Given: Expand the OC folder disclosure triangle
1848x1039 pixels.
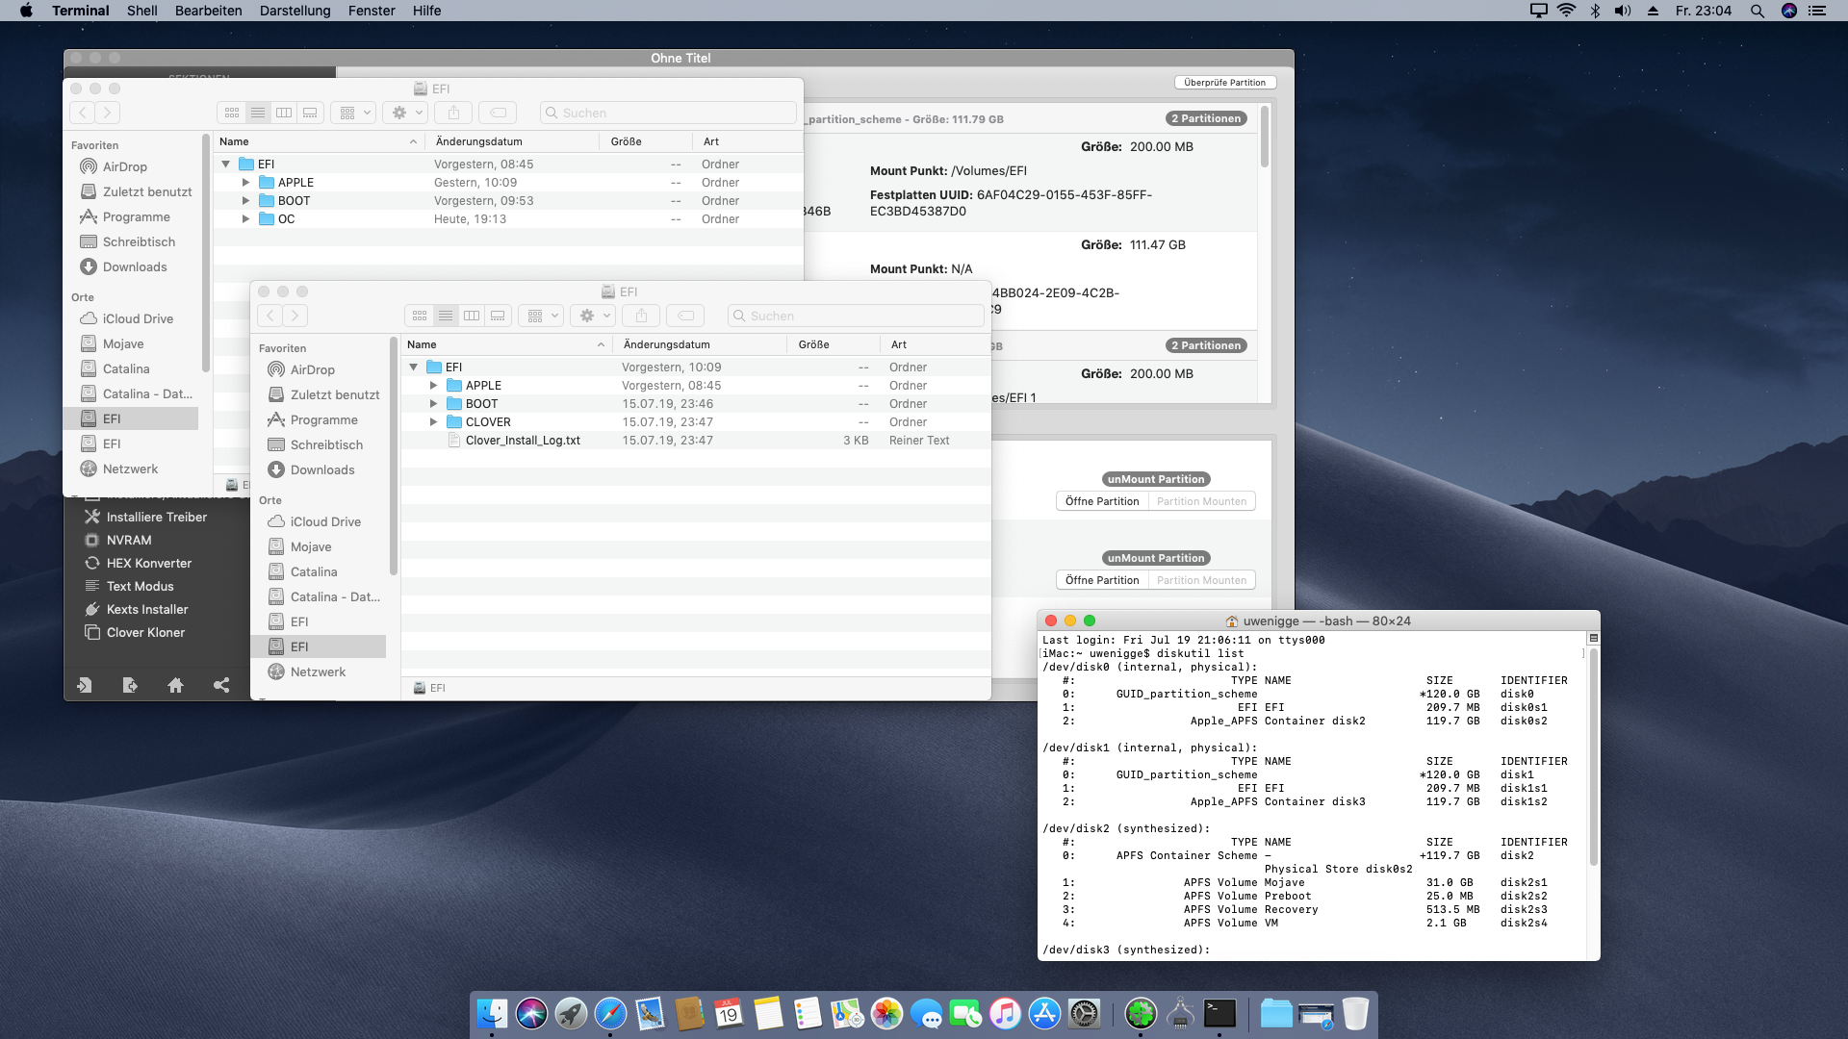Looking at the screenshot, I should [x=245, y=219].
